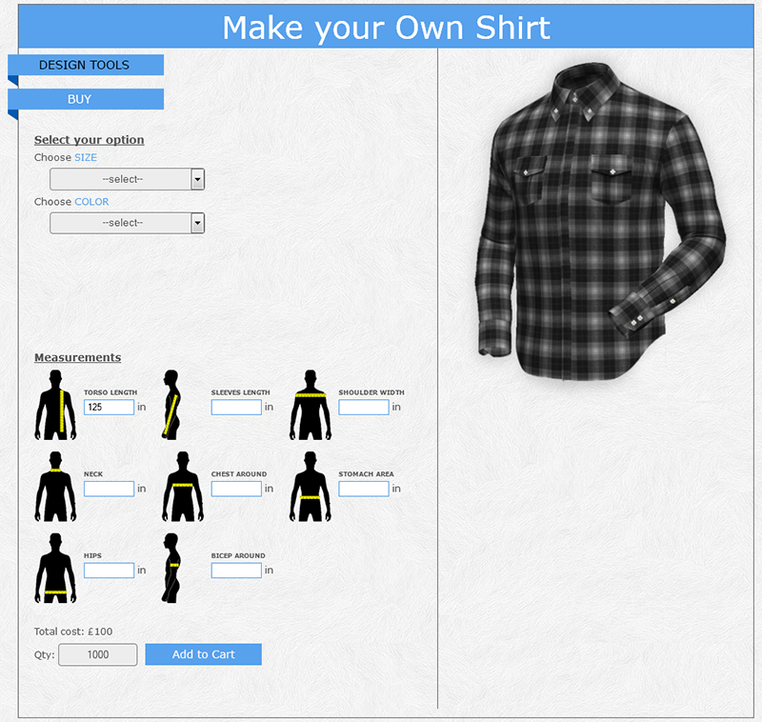Click the CHEST AROUND label
This screenshot has height=722, width=762.
pyautogui.click(x=239, y=473)
